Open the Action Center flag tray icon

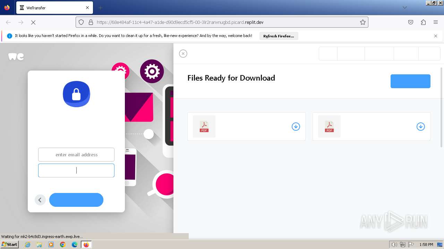point(411,245)
